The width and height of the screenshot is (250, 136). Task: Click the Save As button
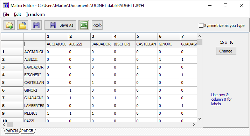[60, 25]
